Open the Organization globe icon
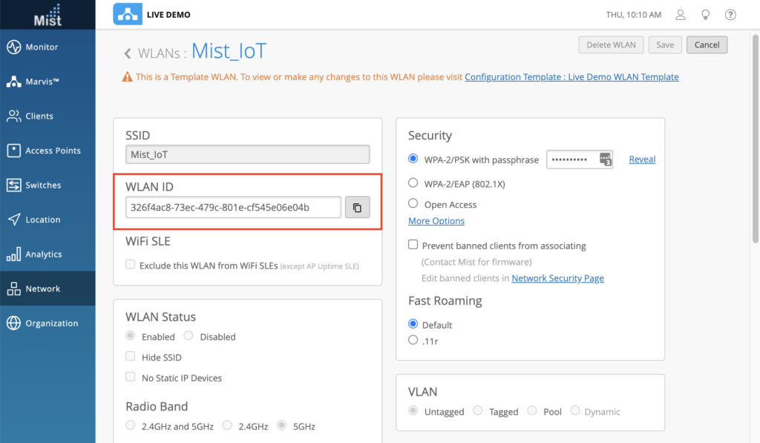 click(x=13, y=324)
